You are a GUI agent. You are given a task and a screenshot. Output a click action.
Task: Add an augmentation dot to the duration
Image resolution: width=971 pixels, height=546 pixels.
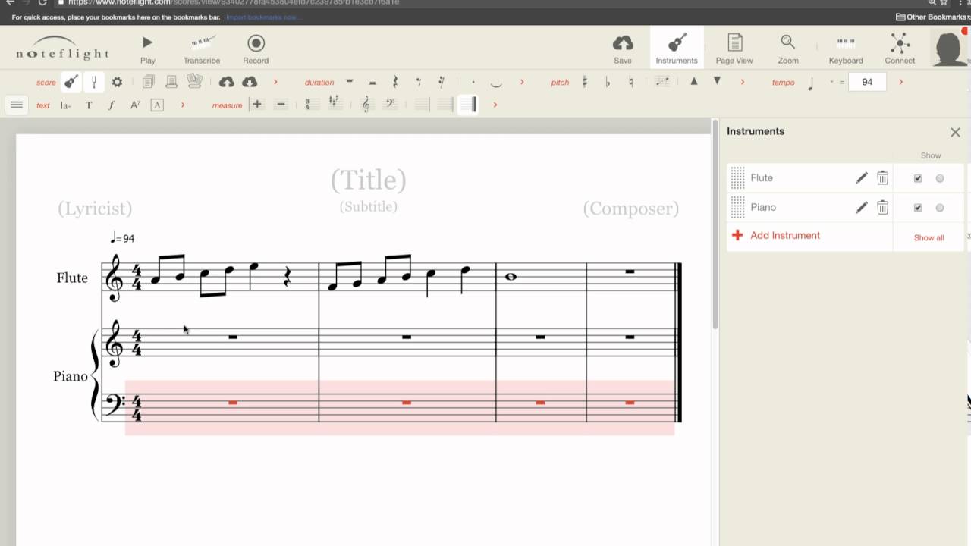[x=473, y=82]
